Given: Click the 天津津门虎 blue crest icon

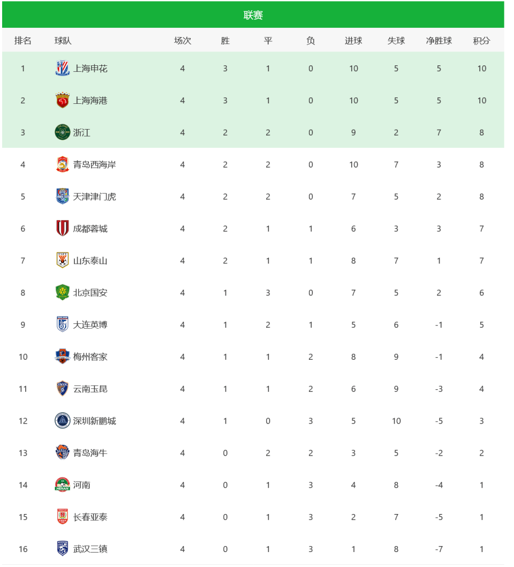Looking at the screenshot, I should point(63,196).
